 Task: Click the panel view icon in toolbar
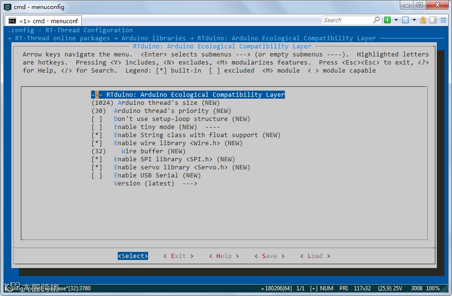(x=433, y=20)
